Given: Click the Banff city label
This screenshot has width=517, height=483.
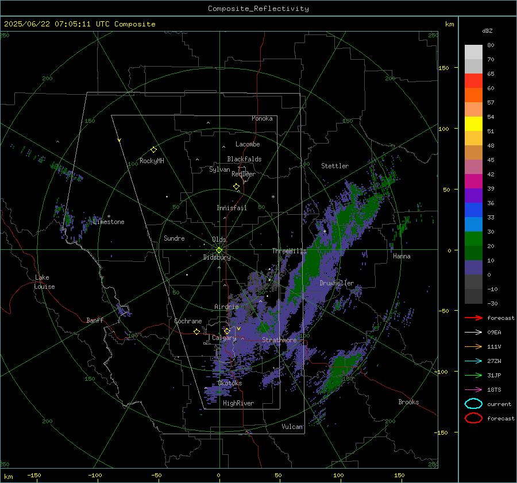Looking at the screenshot, I should 95,320.
